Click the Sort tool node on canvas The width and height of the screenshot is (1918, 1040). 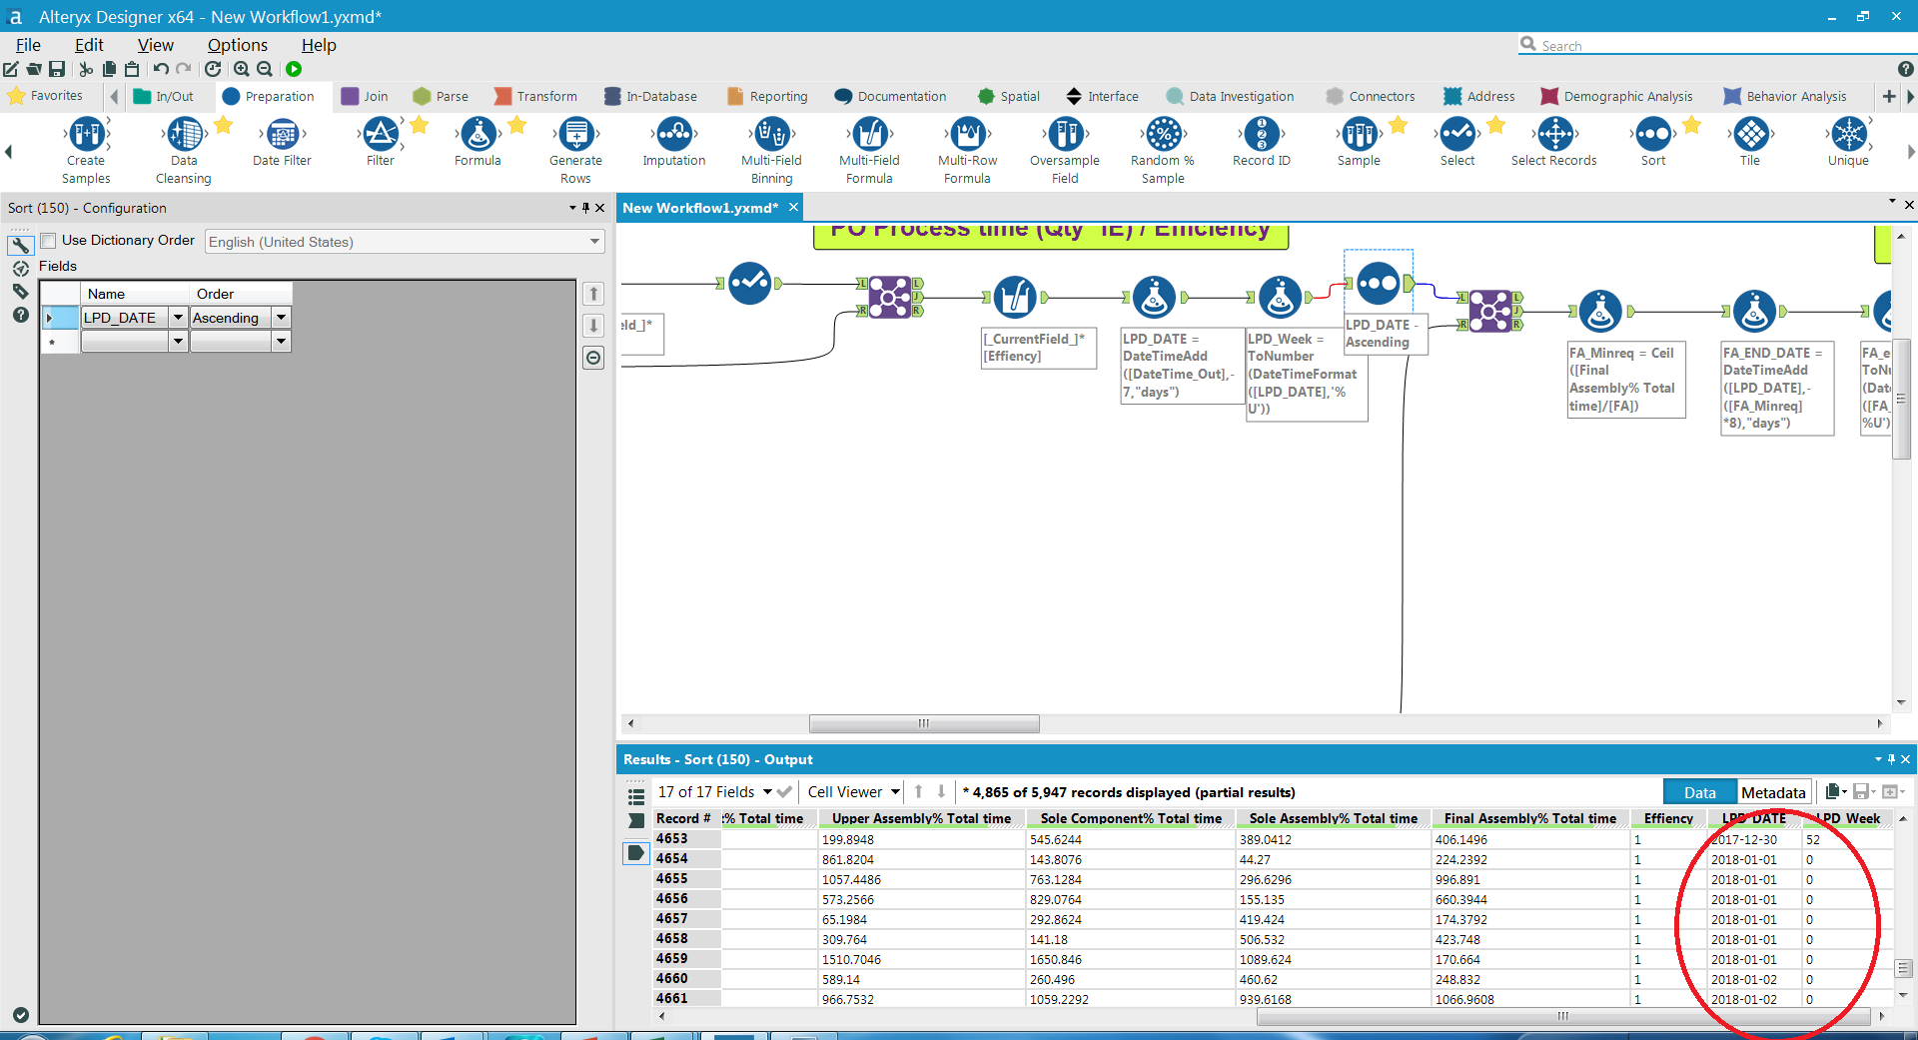[1378, 284]
